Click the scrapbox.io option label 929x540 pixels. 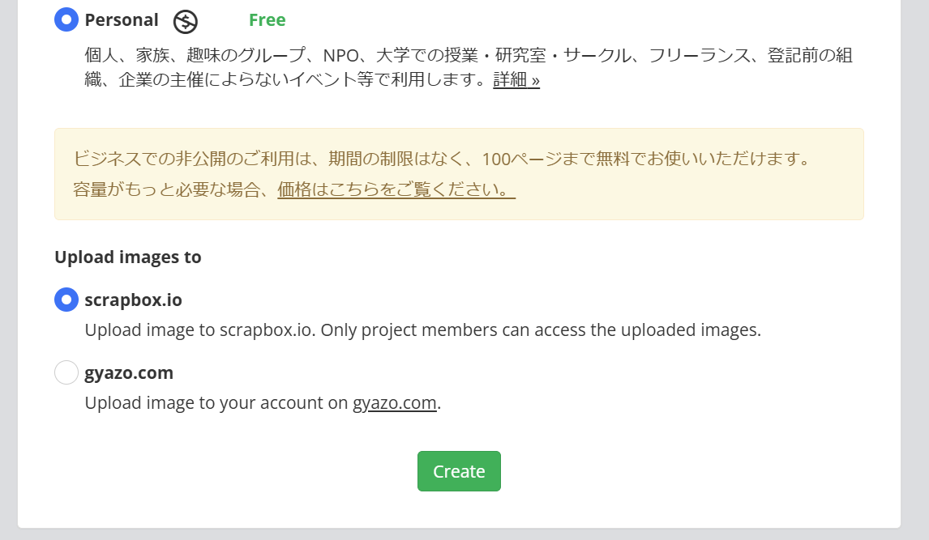coord(133,300)
